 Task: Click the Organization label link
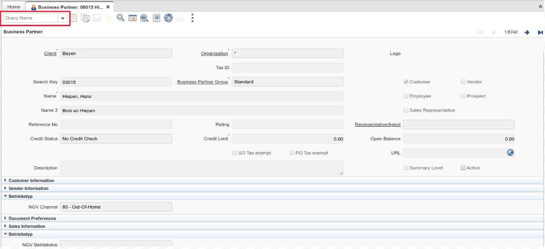pos(214,54)
